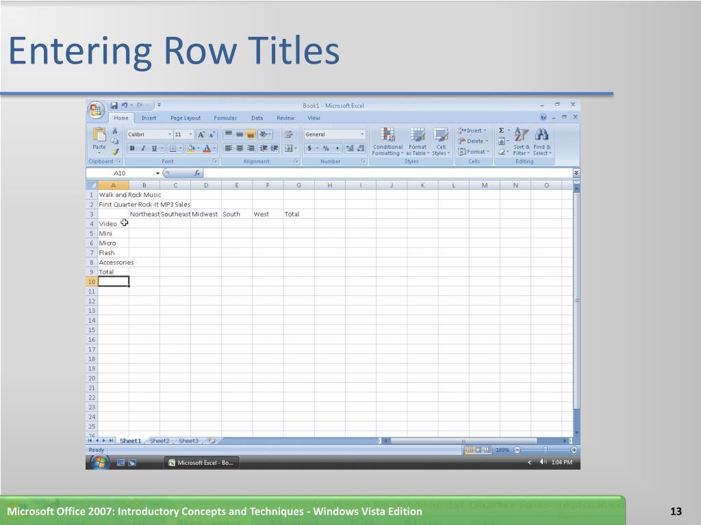Toggle Bold formatting
Image resolution: width=701 pixels, height=525 pixels.
[x=132, y=148]
